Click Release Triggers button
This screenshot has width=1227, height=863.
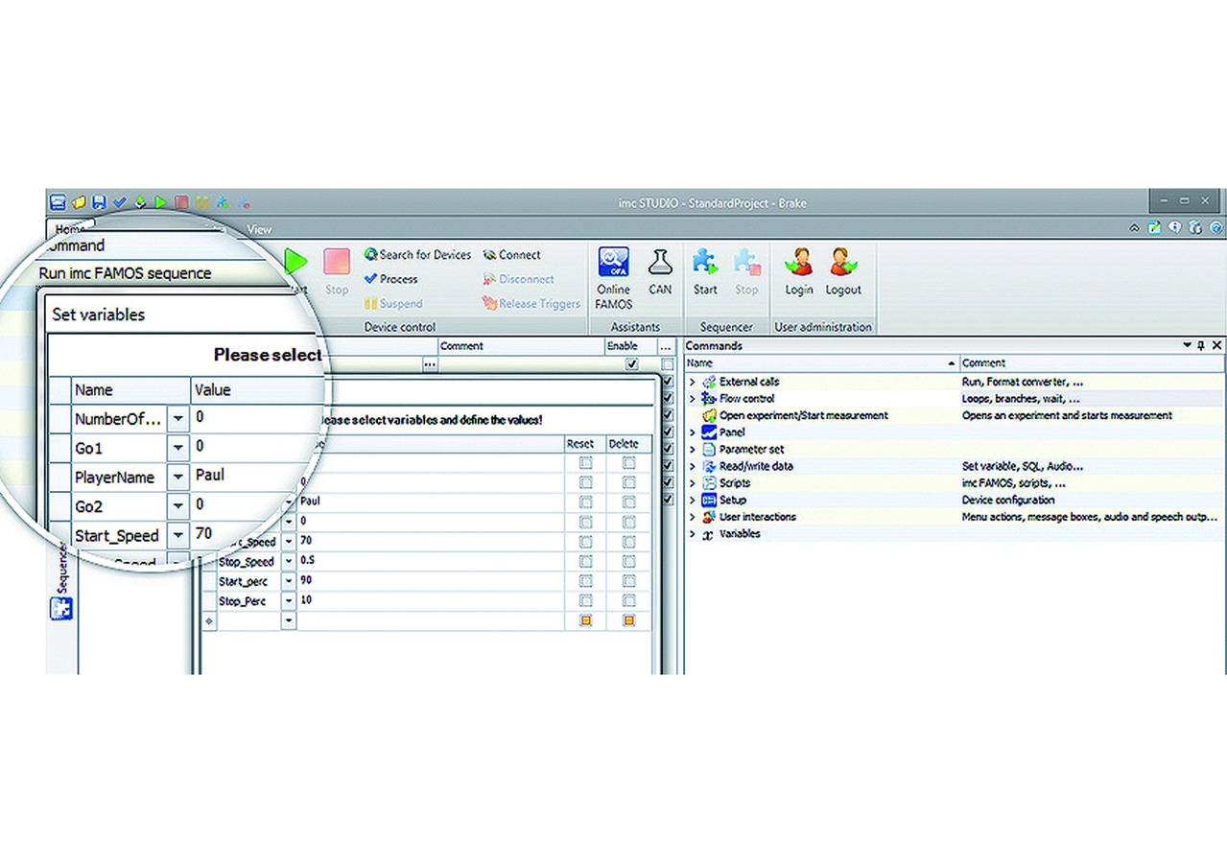point(531,304)
